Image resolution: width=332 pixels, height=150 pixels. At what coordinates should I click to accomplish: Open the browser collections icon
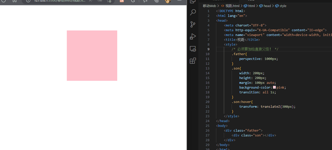tap(156, 1)
